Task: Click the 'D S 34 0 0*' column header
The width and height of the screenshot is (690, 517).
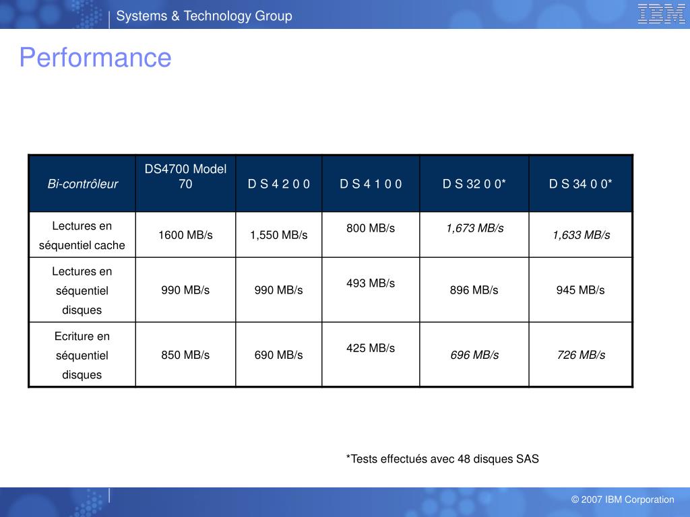Action: [580, 184]
